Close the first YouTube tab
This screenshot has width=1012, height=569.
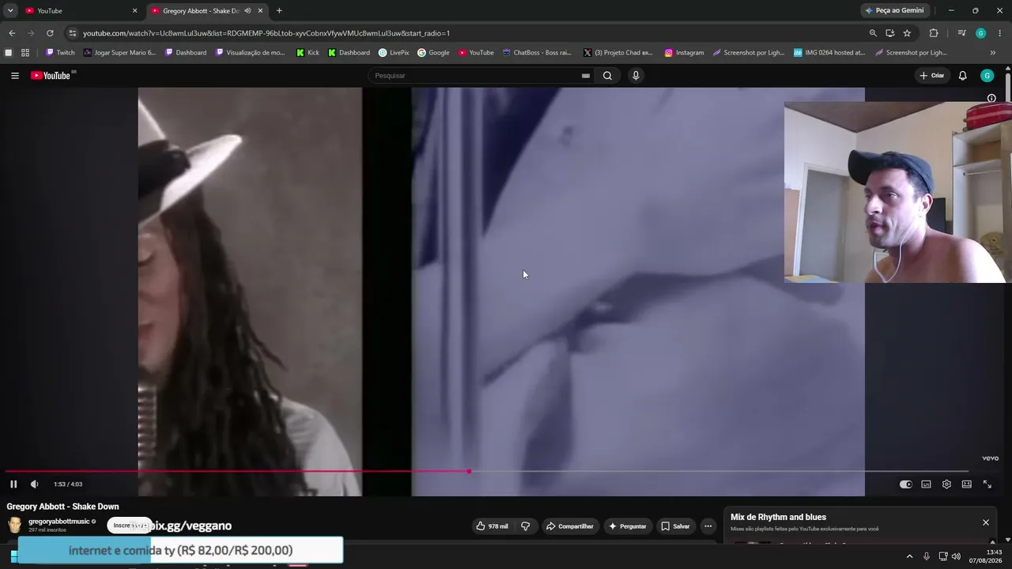click(x=134, y=11)
